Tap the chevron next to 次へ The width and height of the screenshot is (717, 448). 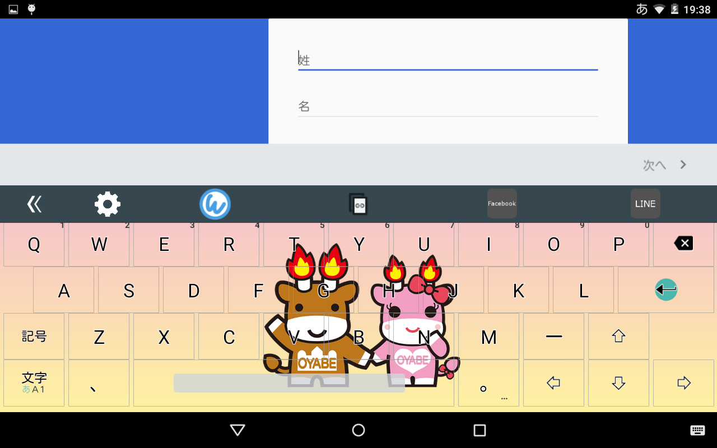coord(683,165)
